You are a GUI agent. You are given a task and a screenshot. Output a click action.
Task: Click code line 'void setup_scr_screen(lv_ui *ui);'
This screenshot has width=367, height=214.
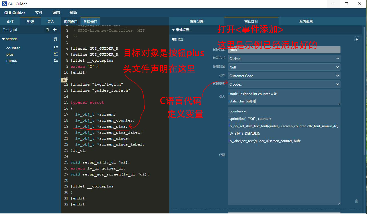[110, 174]
